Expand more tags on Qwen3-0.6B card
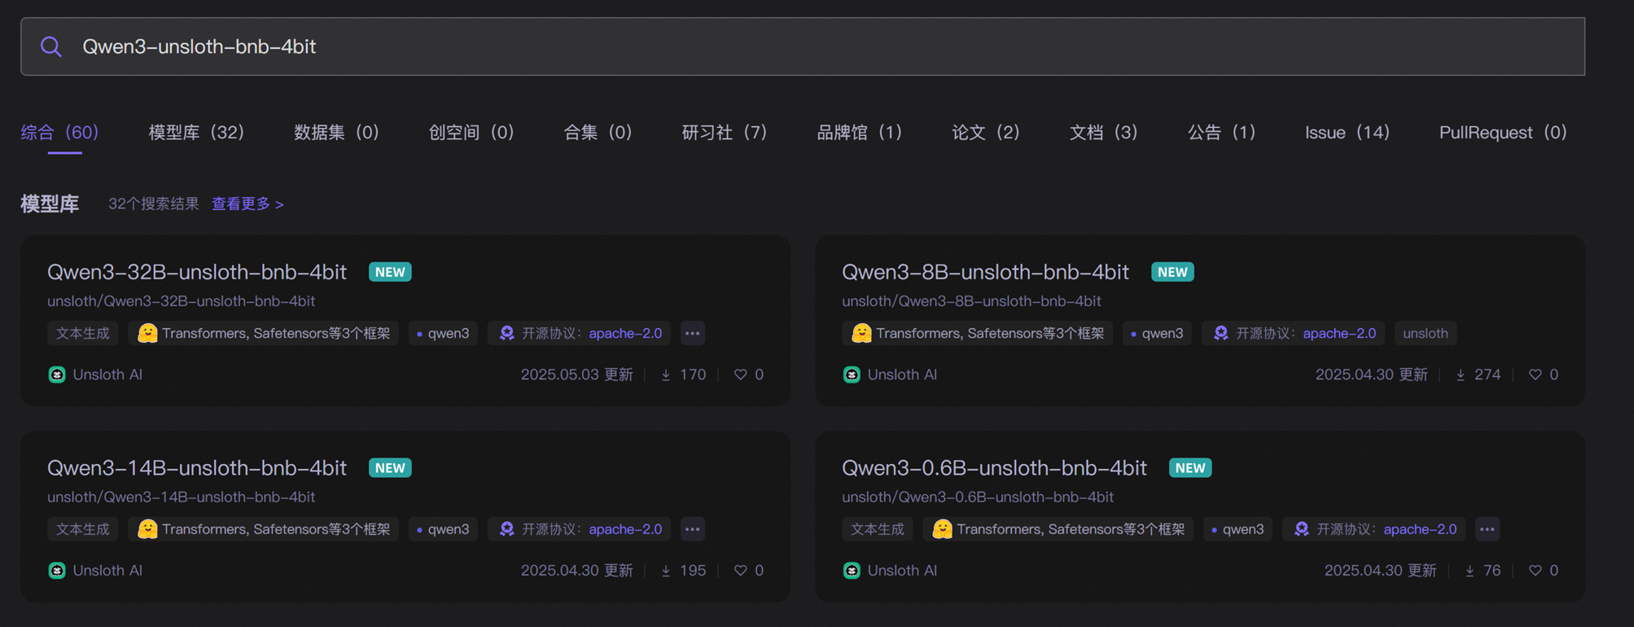Viewport: 1634px width, 627px height. click(1487, 528)
